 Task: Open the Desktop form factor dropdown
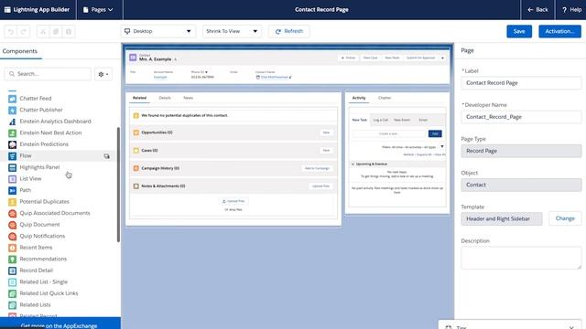157,31
